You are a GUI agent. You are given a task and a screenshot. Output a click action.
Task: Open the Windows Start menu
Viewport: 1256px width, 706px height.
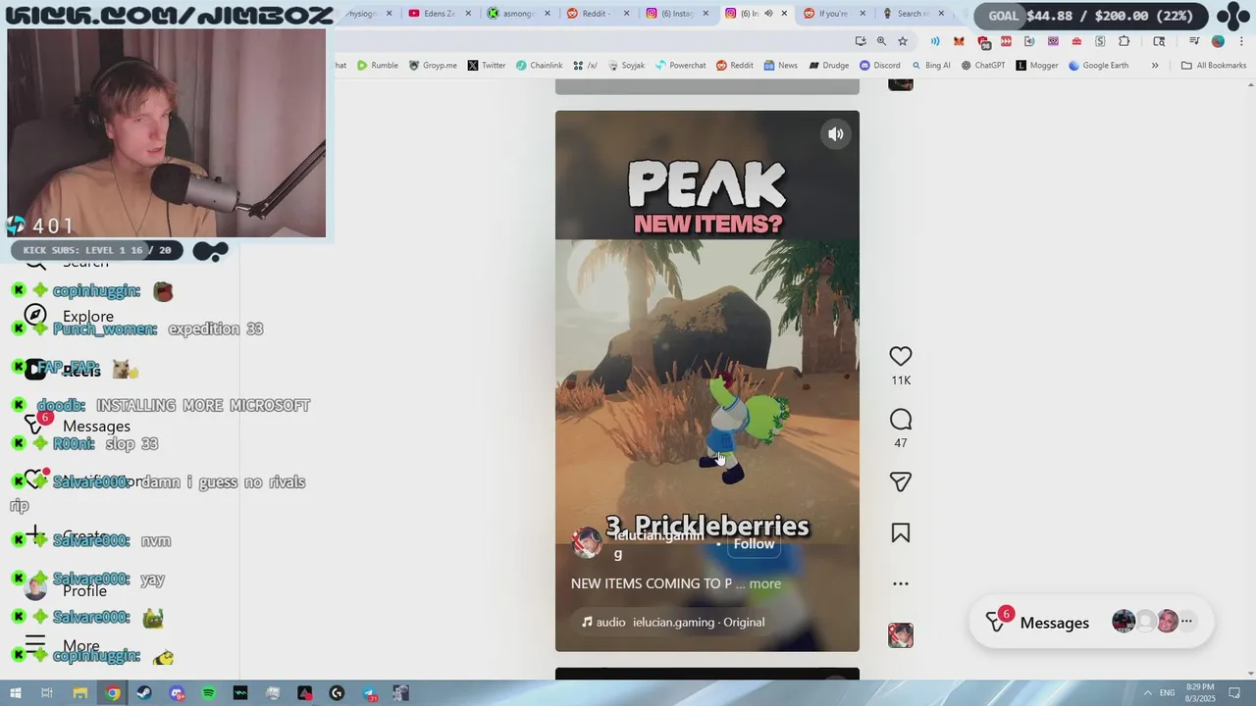(15, 693)
